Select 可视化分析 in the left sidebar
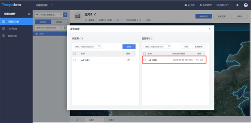 pyautogui.click(x=16, y=21)
